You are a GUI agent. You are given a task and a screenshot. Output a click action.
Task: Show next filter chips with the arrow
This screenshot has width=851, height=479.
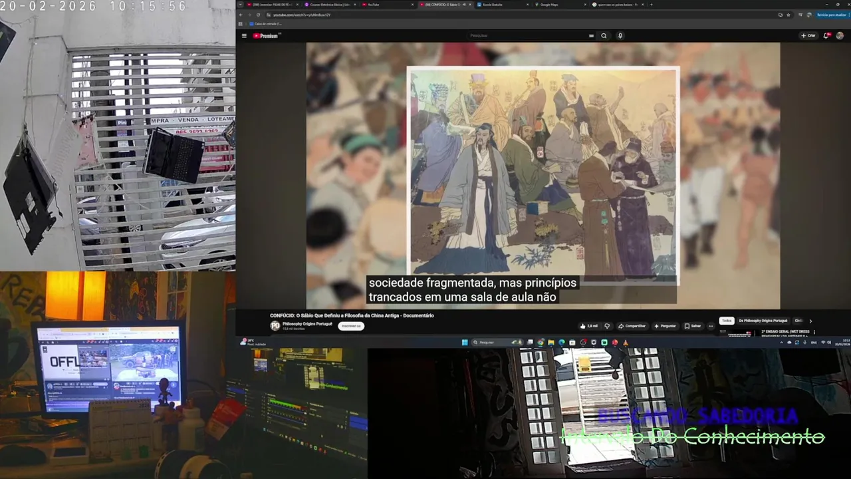click(810, 321)
